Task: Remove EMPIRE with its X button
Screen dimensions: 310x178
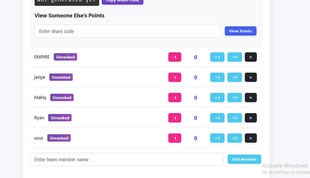Action: (251, 57)
